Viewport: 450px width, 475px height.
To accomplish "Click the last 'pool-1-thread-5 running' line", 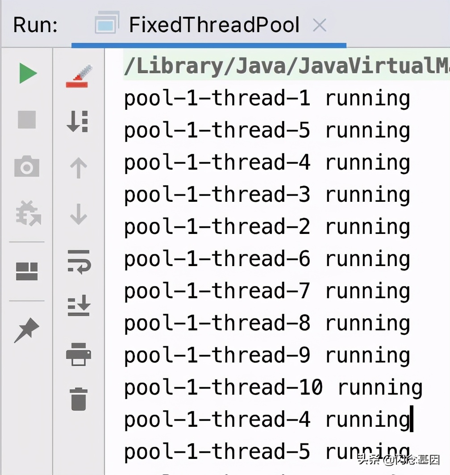I will coord(267,452).
